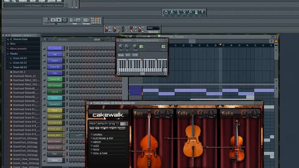Viewport: 299px width, 168px height.
Task: Select the SOUL & FUNK program category
Action: pyautogui.click(x=100, y=154)
